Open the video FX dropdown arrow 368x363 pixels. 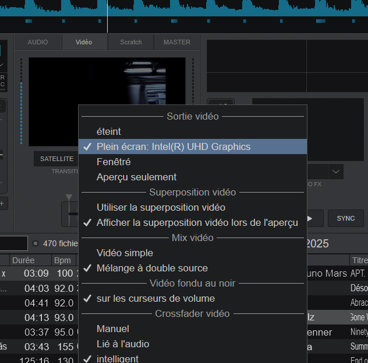tap(336, 172)
